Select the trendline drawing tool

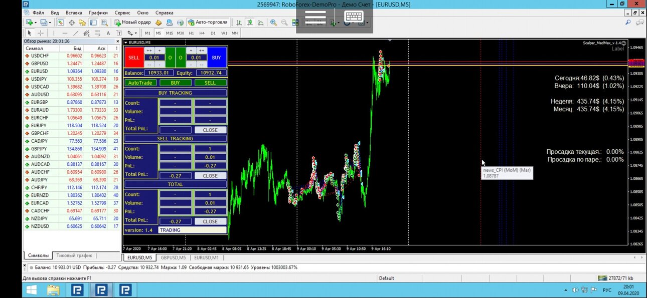click(76, 33)
